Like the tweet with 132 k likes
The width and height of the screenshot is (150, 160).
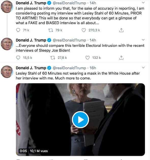(87, 58)
